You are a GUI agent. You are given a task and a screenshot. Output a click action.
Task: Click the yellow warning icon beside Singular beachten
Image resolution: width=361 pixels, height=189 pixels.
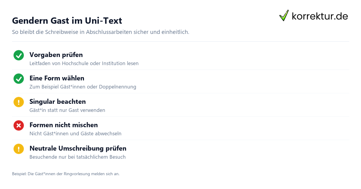pyautogui.click(x=19, y=102)
